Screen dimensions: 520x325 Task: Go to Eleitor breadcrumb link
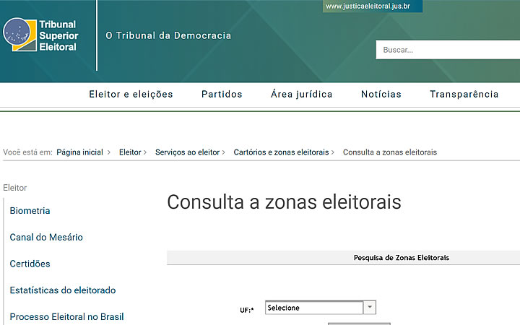pos(130,152)
